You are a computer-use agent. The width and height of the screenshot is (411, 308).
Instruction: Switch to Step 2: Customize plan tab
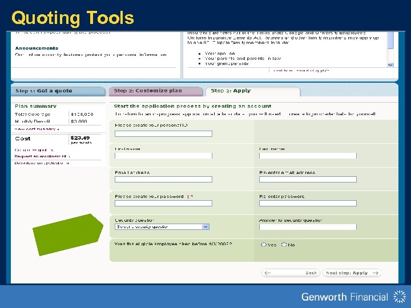click(x=155, y=91)
